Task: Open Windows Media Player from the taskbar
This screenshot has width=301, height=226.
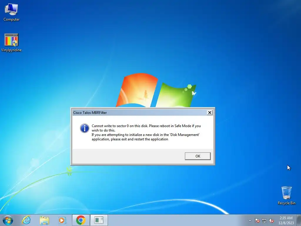Action: [x=62, y=220]
